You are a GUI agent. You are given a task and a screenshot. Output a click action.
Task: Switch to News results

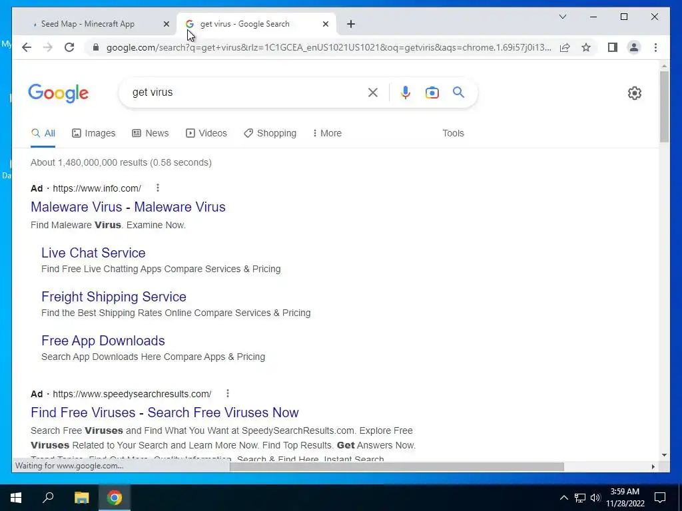150,133
